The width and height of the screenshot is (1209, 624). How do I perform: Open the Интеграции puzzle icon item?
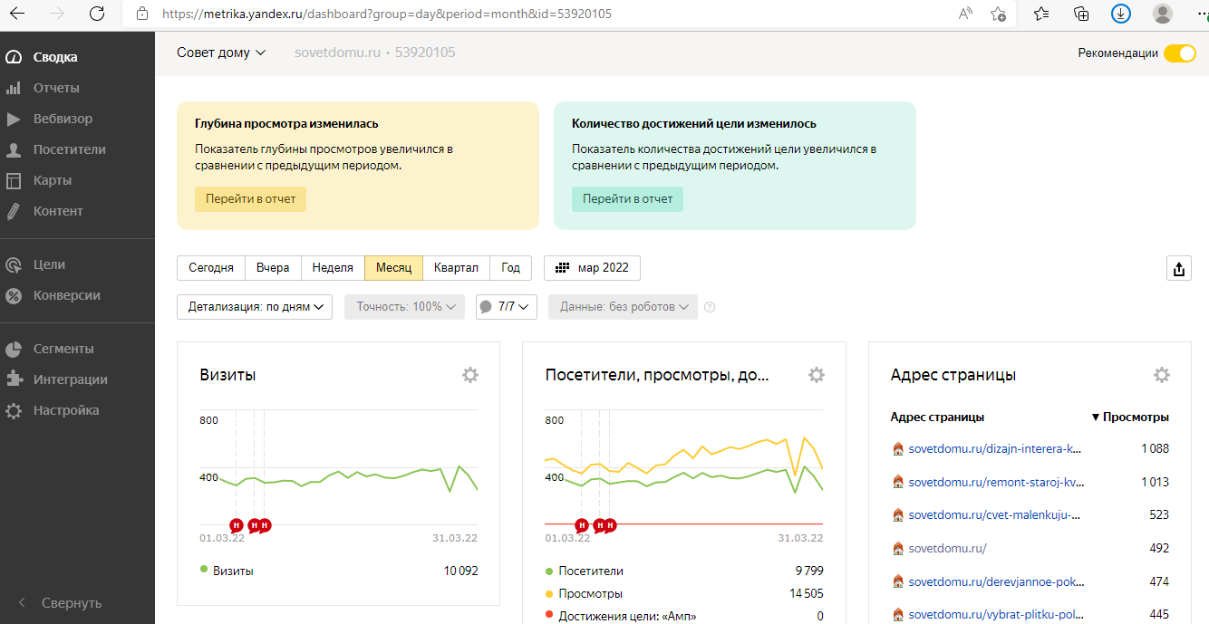(x=70, y=379)
